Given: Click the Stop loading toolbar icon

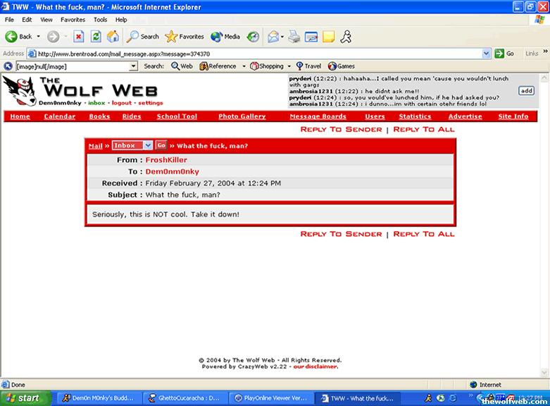Looking at the screenshot, I should pos(79,37).
